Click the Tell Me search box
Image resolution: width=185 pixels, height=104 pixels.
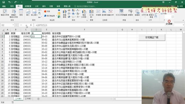(x=85, y=6)
